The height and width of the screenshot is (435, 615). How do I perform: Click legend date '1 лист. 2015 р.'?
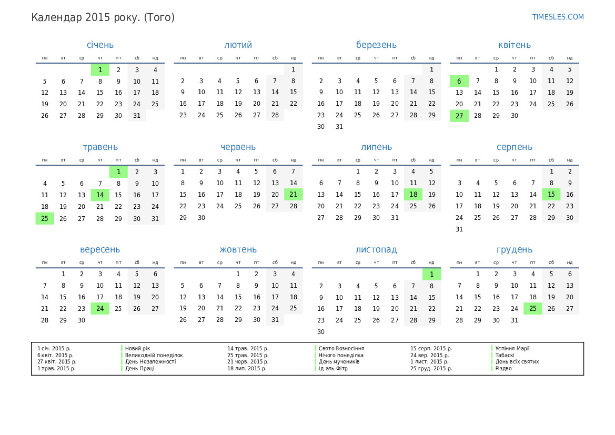tap(429, 362)
